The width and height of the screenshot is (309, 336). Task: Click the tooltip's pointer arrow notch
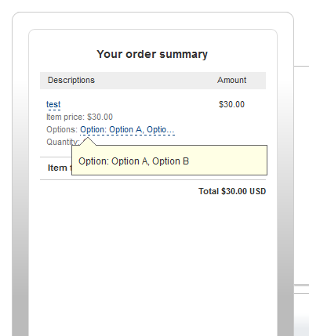(88, 141)
